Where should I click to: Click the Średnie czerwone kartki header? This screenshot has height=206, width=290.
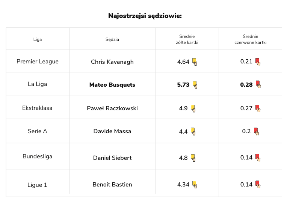click(x=250, y=39)
